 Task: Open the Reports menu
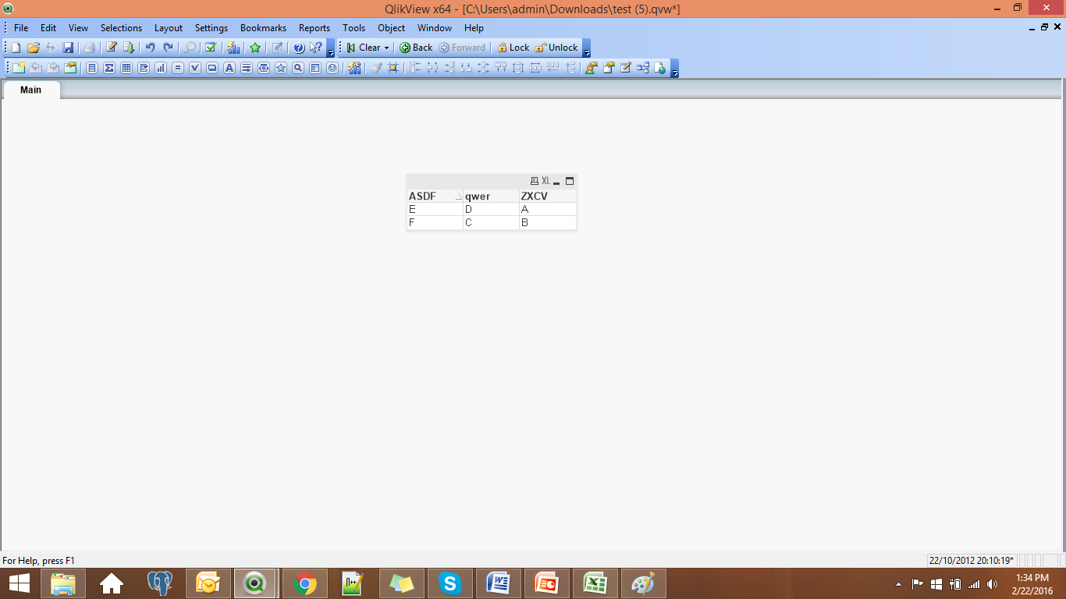(x=314, y=27)
